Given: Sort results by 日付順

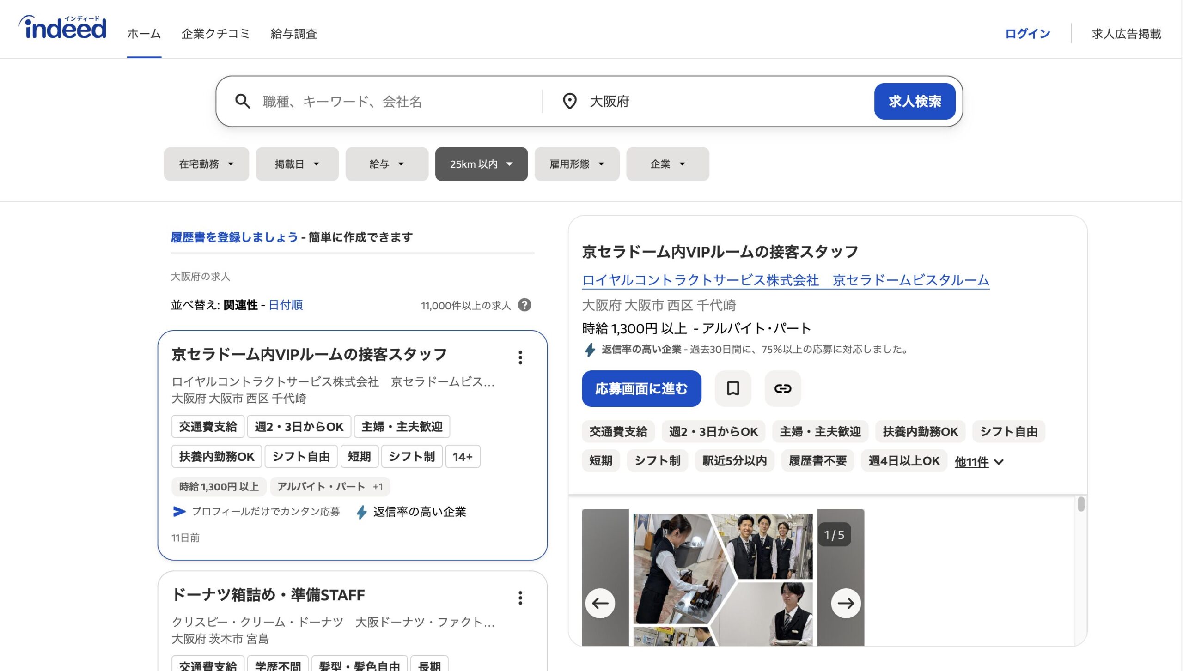Looking at the screenshot, I should [x=286, y=305].
